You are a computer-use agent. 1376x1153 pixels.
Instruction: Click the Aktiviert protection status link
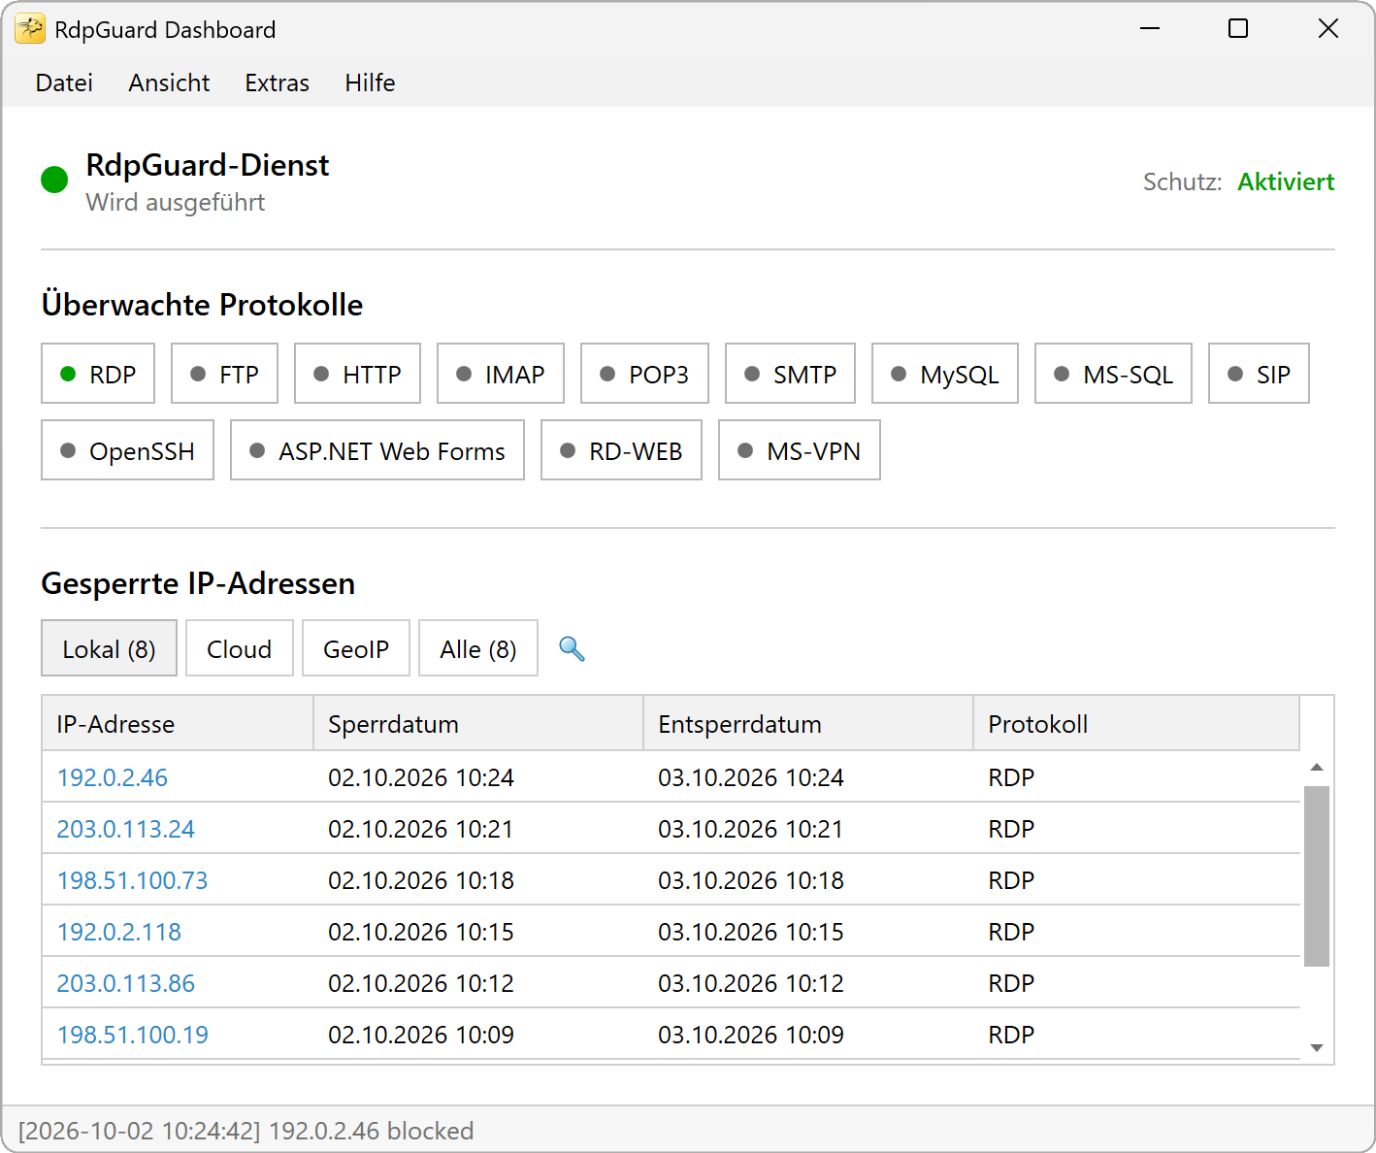point(1286,182)
